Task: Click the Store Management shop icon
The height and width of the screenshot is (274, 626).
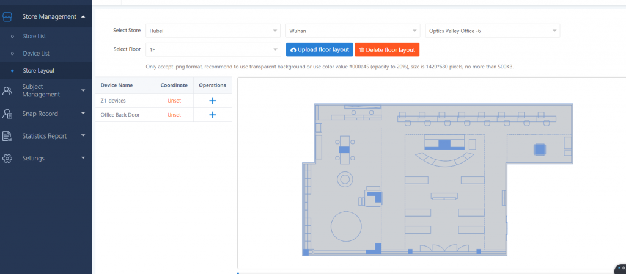Action: click(x=7, y=16)
